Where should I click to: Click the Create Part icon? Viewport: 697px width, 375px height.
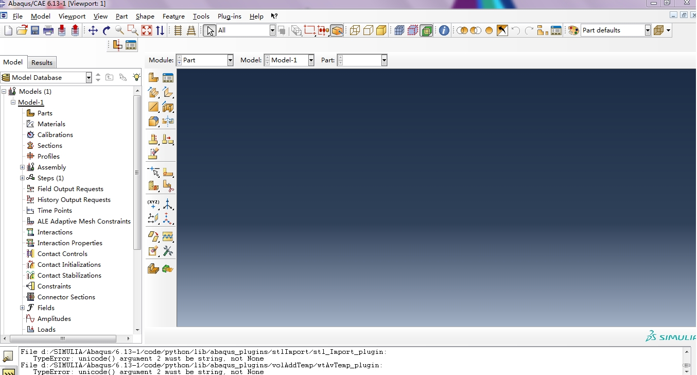coord(153,78)
